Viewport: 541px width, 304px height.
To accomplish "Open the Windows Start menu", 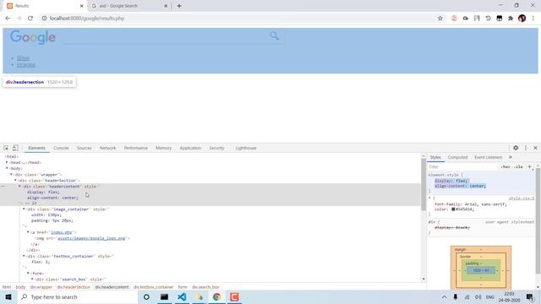I will click(8, 296).
